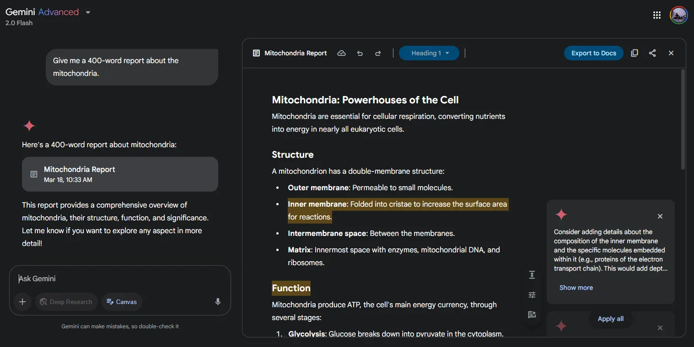Click Apply all suggestions button
Screen dimensions: 694x347
coord(611,319)
